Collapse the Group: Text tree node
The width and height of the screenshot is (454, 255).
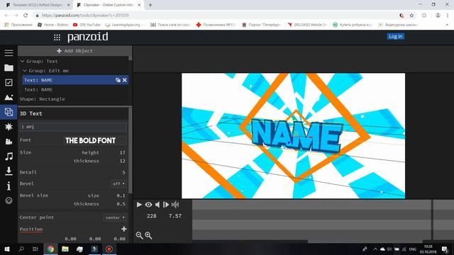coord(22,62)
